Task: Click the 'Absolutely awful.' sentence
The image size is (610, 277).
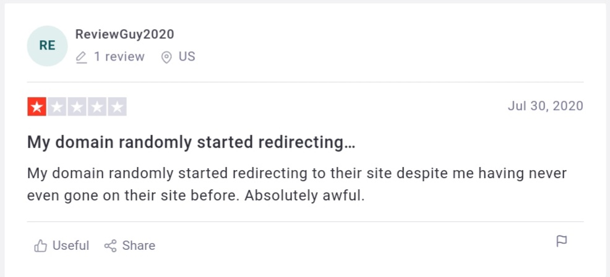Action: pos(304,196)
